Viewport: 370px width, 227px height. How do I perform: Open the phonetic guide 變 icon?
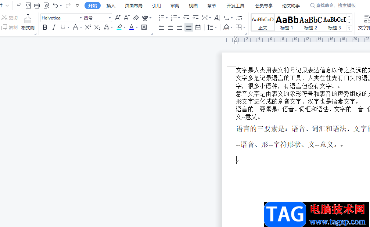[145, 18]
